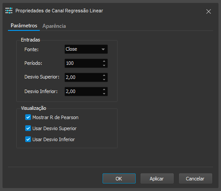Screen dimensions: 221x191
Task: Open the Aparência tab
Action: pyautogui.click(x=54, y=26)
